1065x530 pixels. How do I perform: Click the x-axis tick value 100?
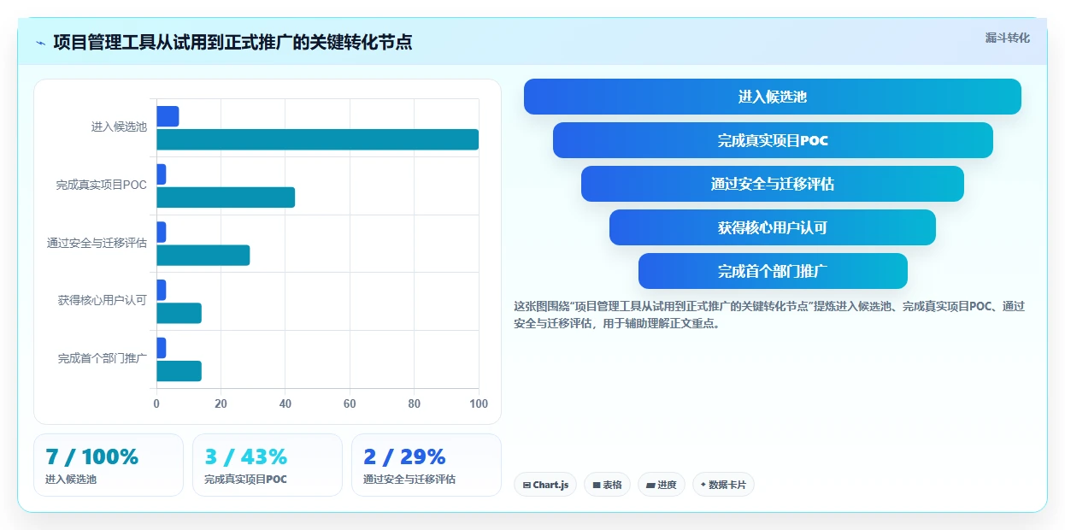[479, 403]
